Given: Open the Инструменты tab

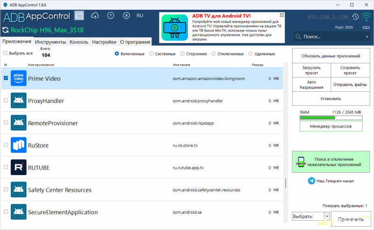Looking at the screenshot, I should click(x=50, y=42).
